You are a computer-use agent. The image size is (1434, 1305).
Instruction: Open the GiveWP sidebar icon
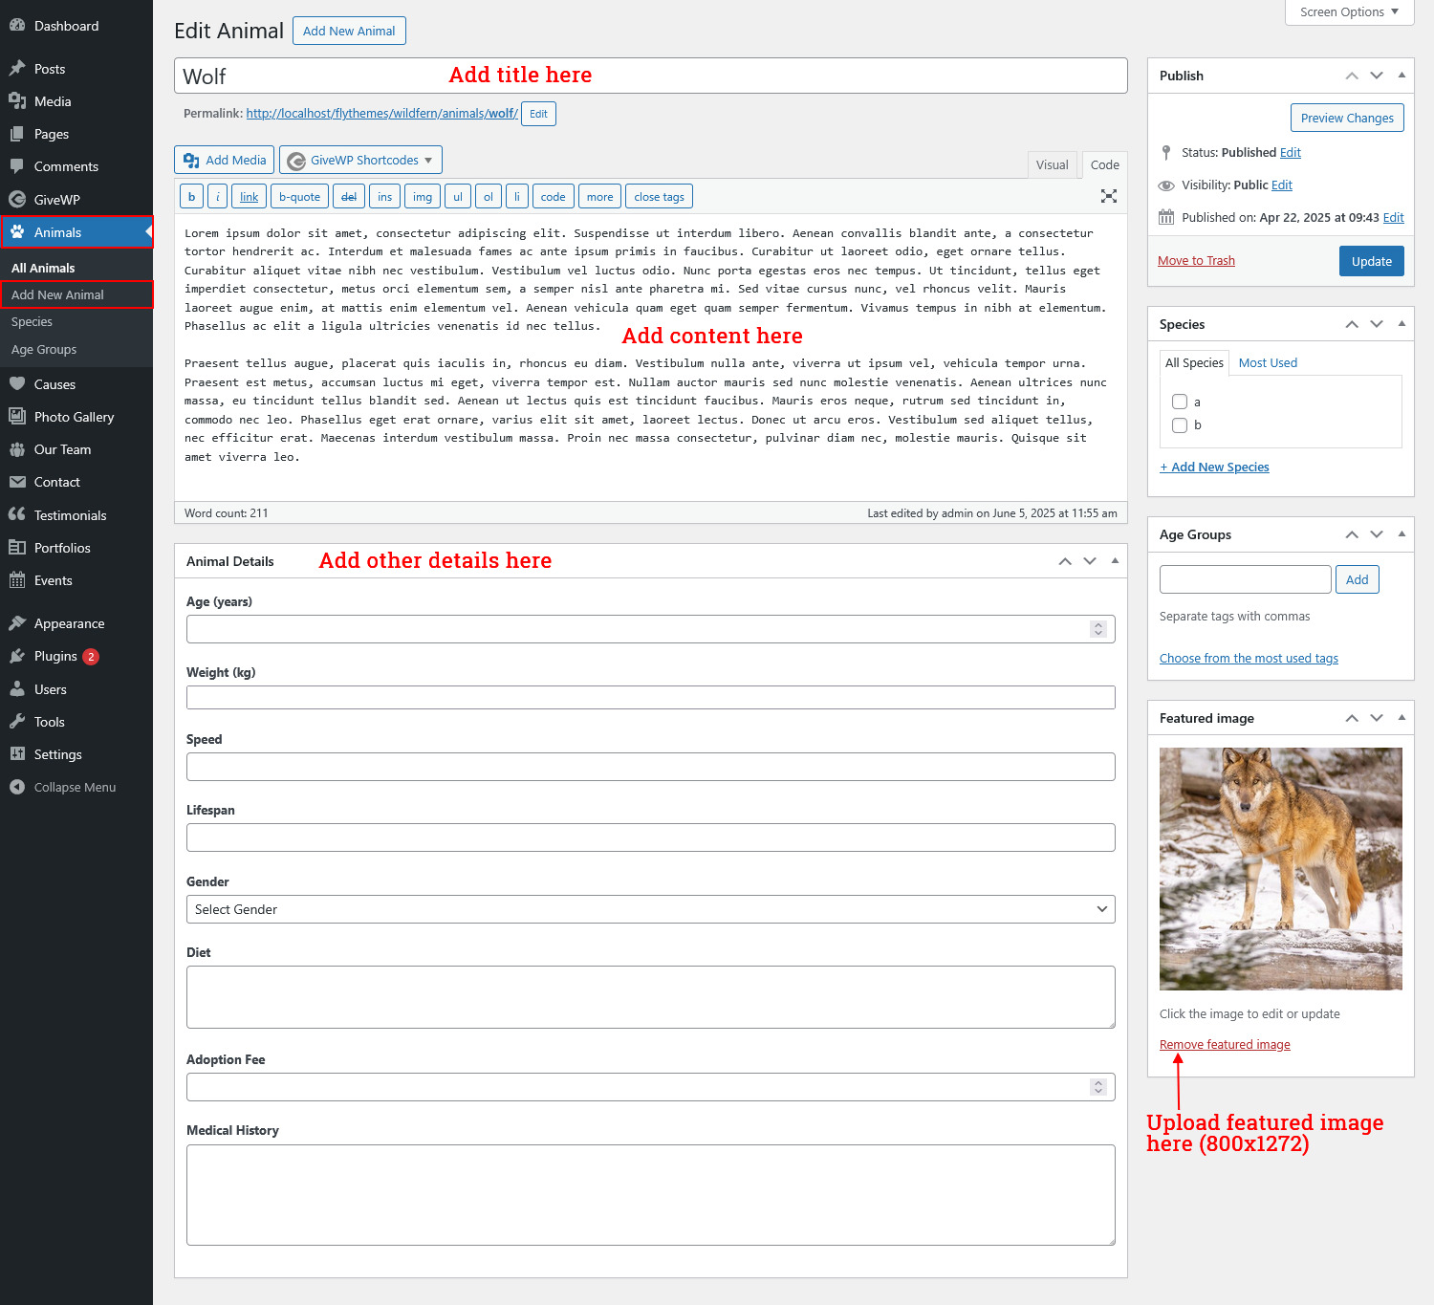pyautogui.click(x=17, y=200)
